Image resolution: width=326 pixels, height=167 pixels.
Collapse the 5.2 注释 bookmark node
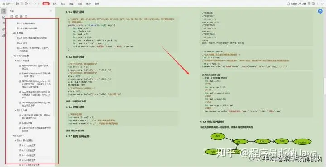pyautogui.click(x=16, y=110)
